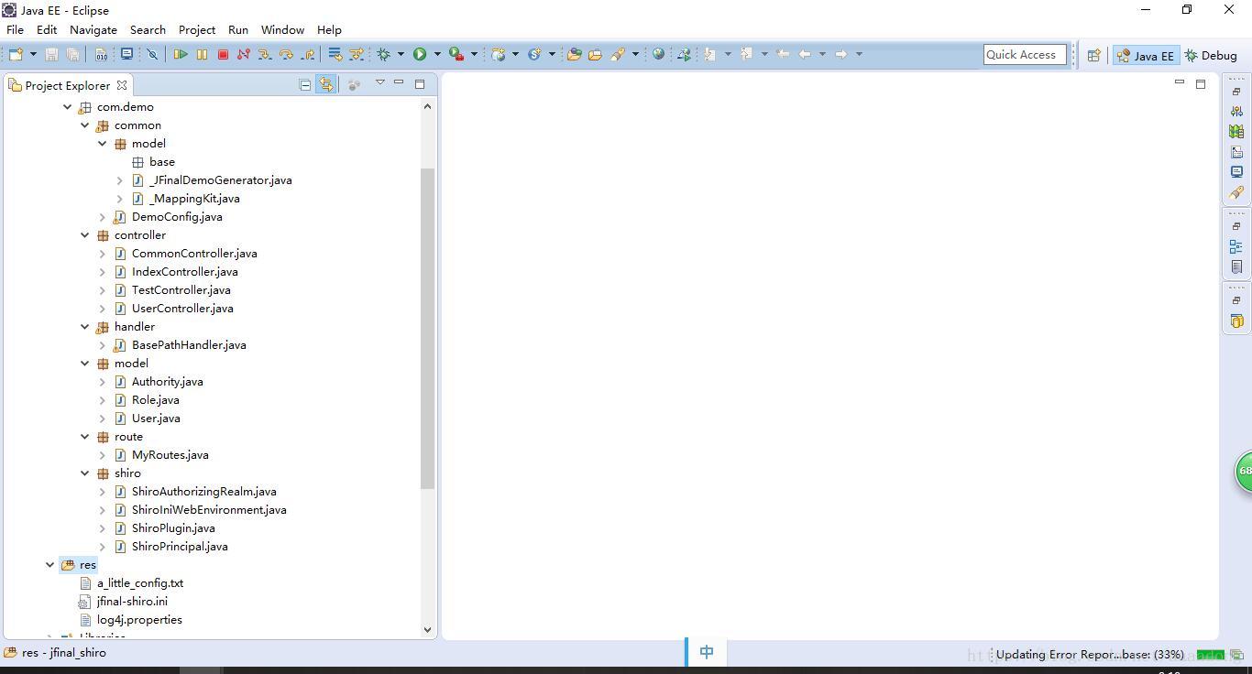The image size is (1252, 674).
Task: Open the Window menu
Action: coord(282,29)
